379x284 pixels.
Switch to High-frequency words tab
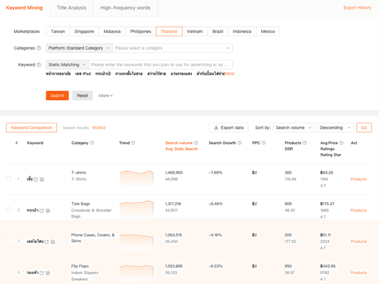125,8
